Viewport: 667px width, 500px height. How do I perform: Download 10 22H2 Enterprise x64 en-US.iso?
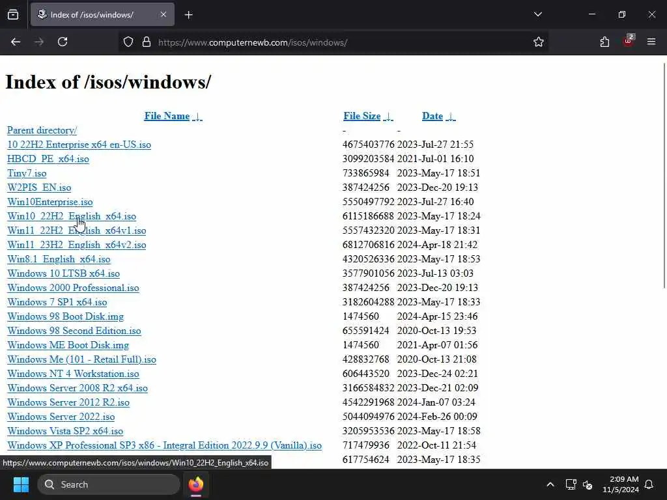[x=79, y=145]
